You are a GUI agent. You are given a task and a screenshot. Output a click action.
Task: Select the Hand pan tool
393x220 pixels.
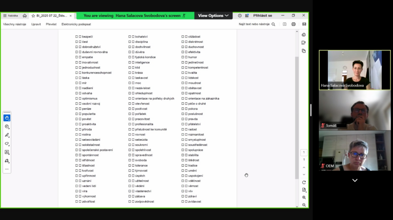[7, 118]
